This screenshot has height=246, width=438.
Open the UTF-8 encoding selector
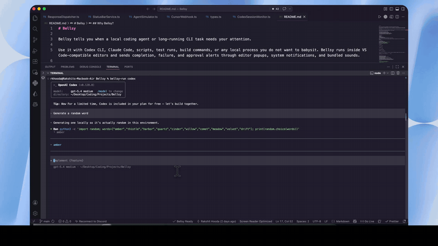[317, 222]
